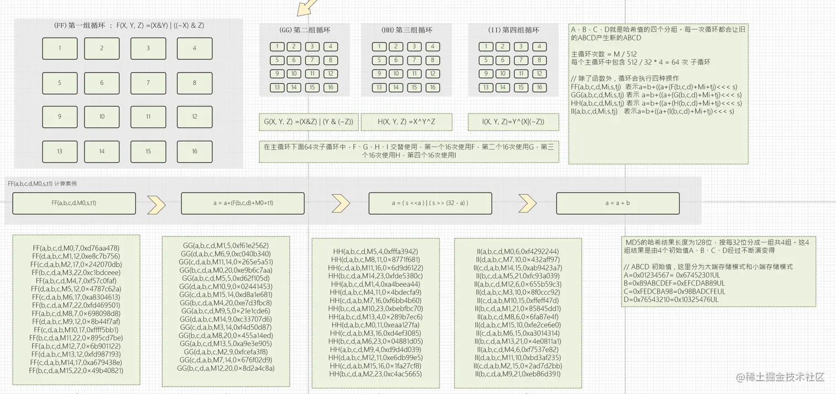Viewport: 836px width, 394px height.
Task: Select the FF(a,b,c,d,M0,s,t1) step box
Action: (74, 203)
